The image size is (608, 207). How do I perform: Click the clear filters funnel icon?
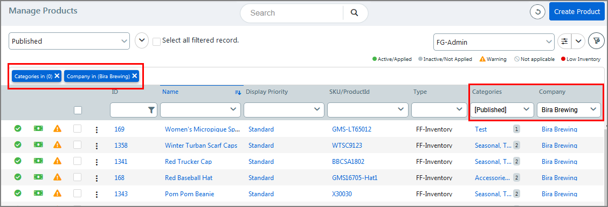(596, 41)
